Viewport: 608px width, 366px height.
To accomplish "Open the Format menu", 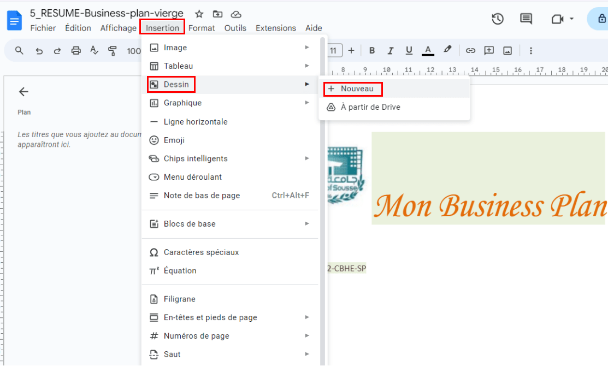I will point(202,28).
